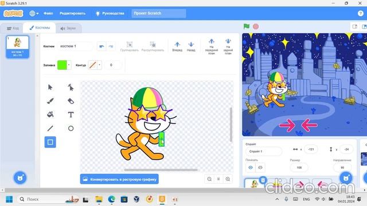Zoom in on the costume canvas

pyautogui.click(x=228, y=179)
